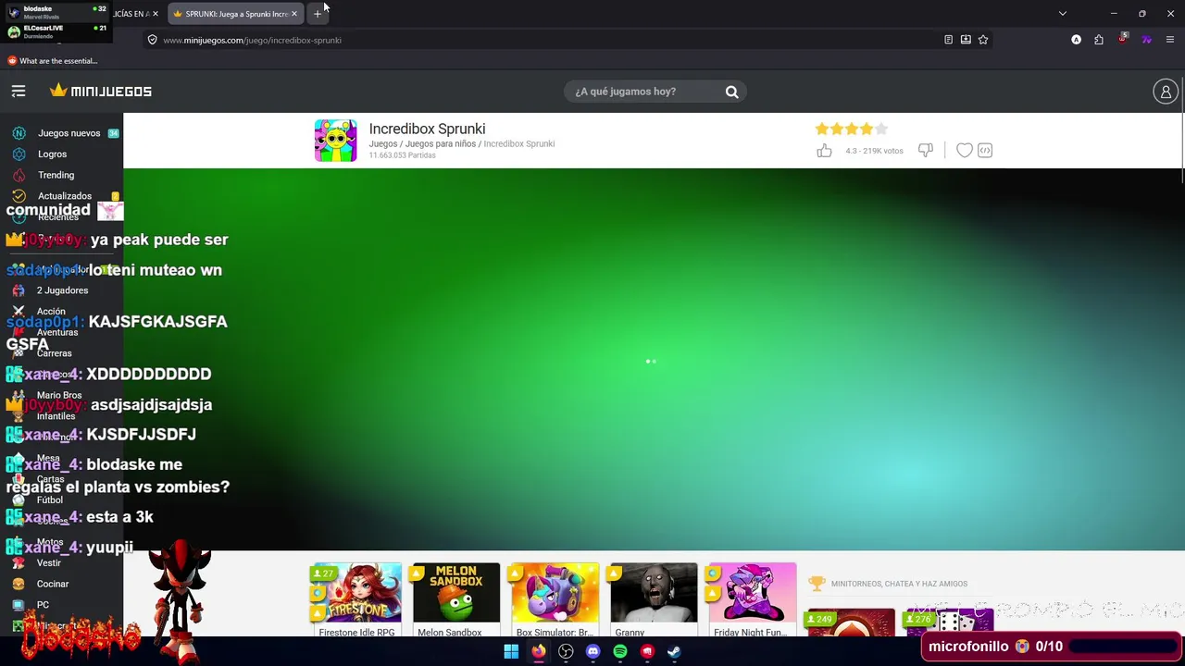Open the Windows Start menu
This screenshot has height=666, width=1185.
pyautogui.click(x=511, y=652)
